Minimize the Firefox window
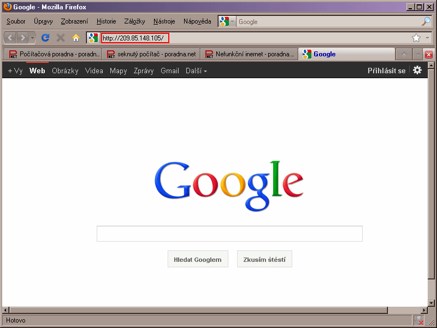 click(x=410, y=7)
